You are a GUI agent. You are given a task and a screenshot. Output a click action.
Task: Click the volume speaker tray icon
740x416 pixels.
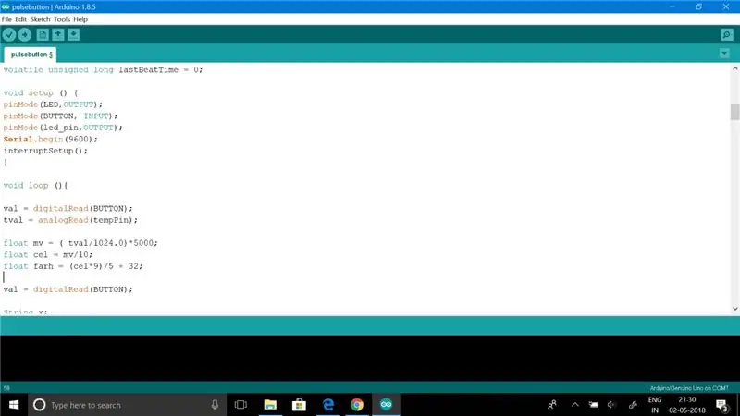tap(612, 405)
